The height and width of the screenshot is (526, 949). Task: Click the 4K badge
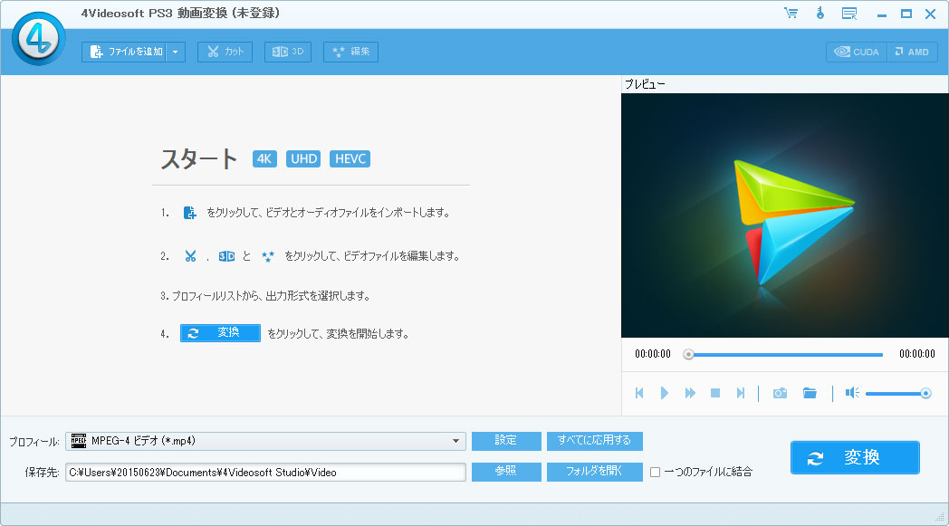coord(264,158)
